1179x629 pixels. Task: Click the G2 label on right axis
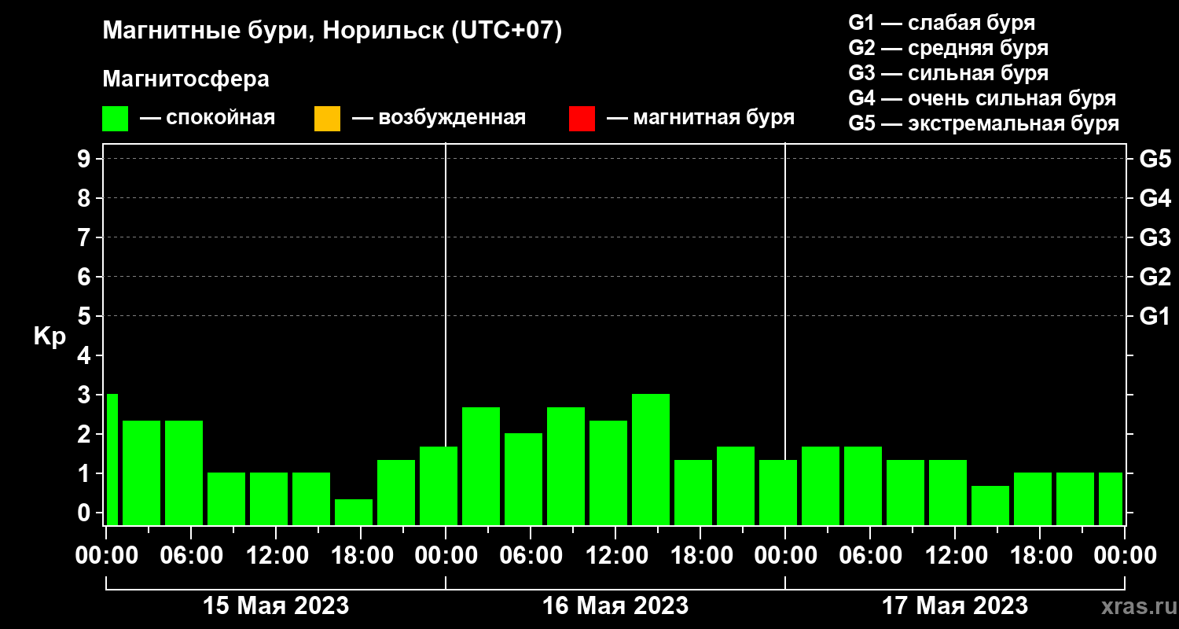pos(1155,277)
